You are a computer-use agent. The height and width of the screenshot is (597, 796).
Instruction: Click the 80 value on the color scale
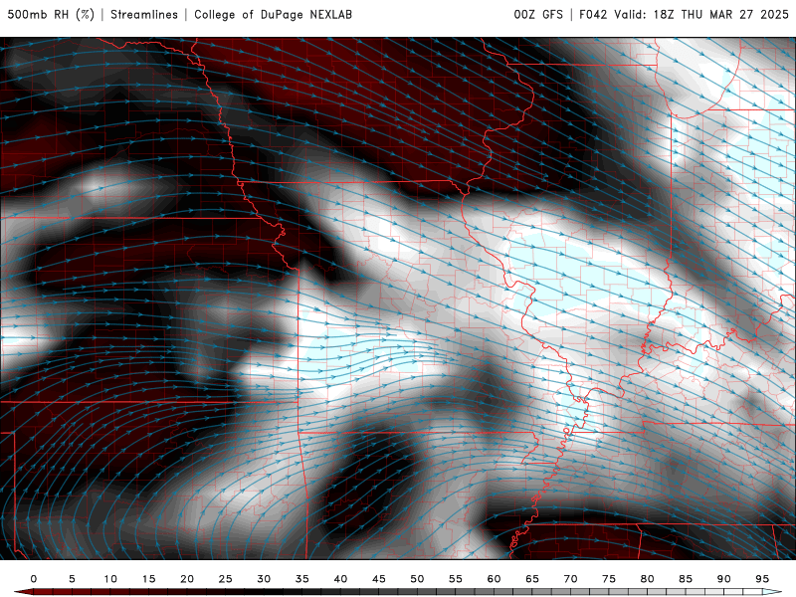coord(648,579)
